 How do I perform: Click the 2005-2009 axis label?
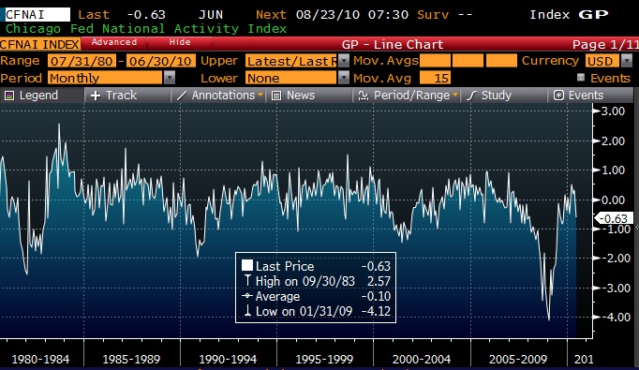[518, 360]
